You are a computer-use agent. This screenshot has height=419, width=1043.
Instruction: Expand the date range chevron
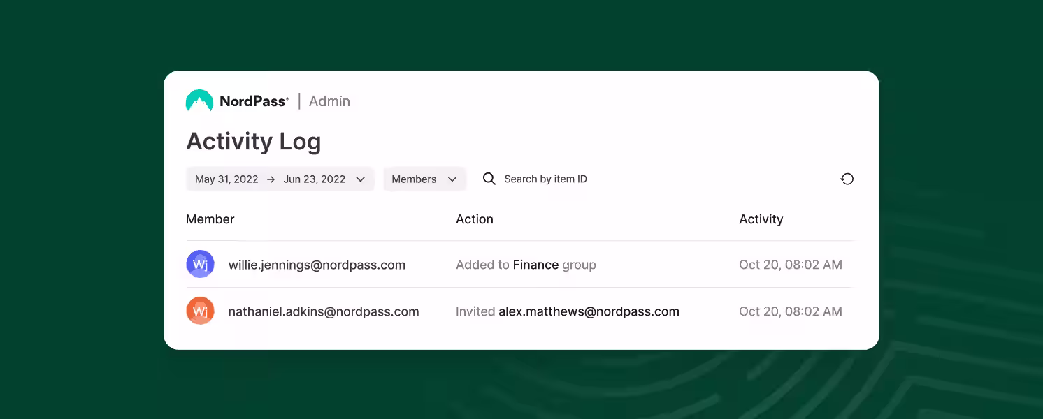(x=361, y=179)
